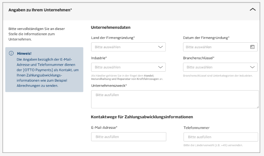Click the Unternehmensdaten section heading

click(111, 27)
